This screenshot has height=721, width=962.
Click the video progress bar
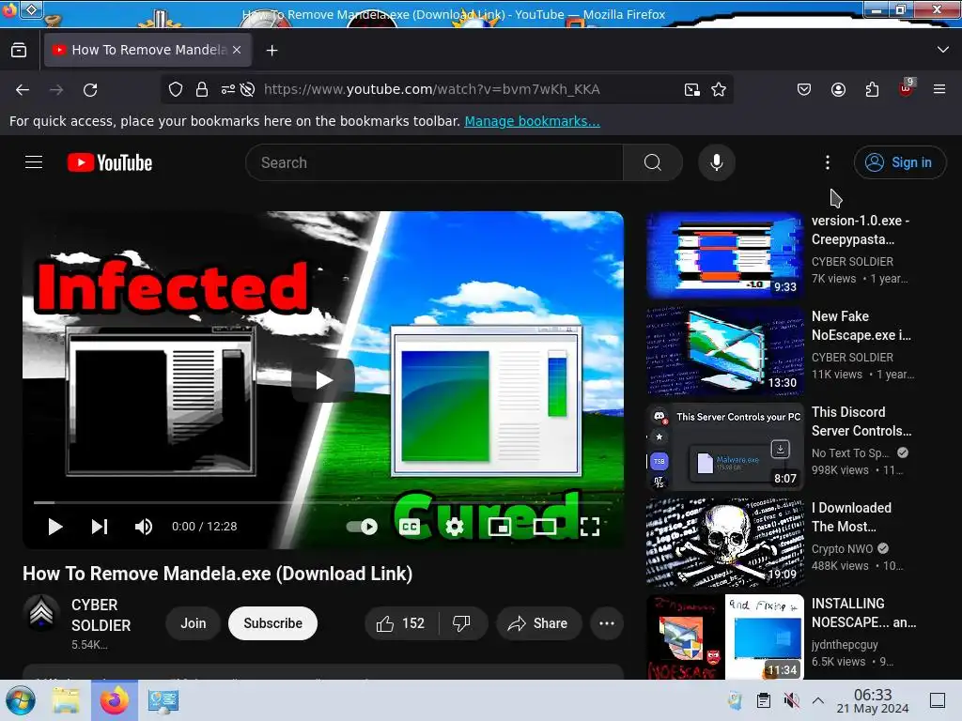tap(323, 503)
